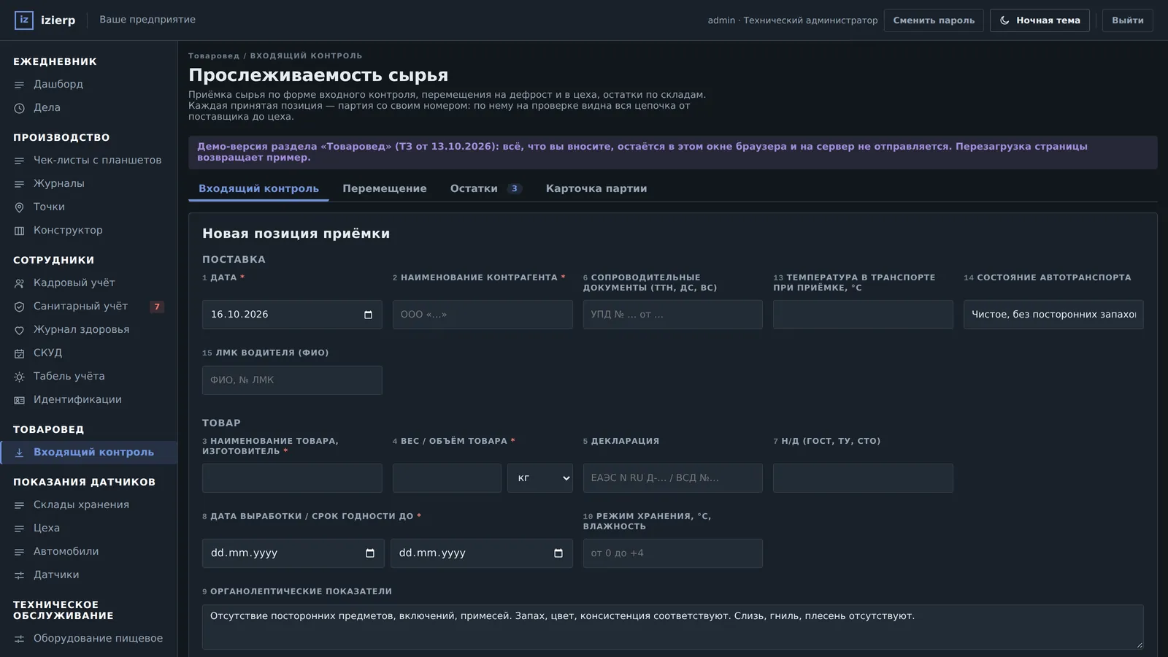The image size is (1168, 657).
Task: Open Конструктор via its columns icon
Action: coord(20,231)
